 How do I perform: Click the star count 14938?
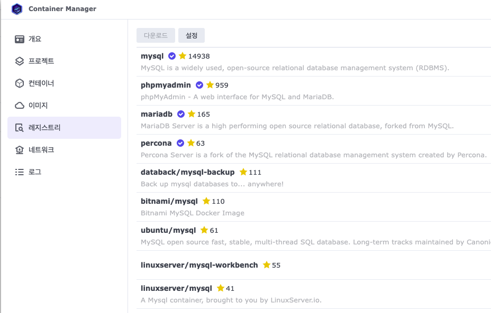[x=199, y=56]
